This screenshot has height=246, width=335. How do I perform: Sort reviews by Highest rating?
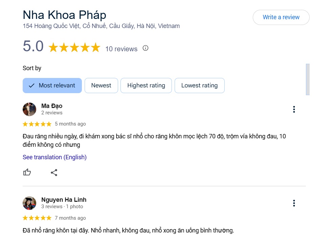(146, 85)
